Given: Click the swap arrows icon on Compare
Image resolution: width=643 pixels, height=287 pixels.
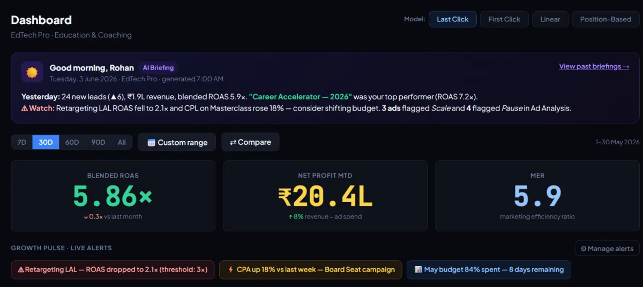Looking at the screenshot, I should [x=233, y=143].
